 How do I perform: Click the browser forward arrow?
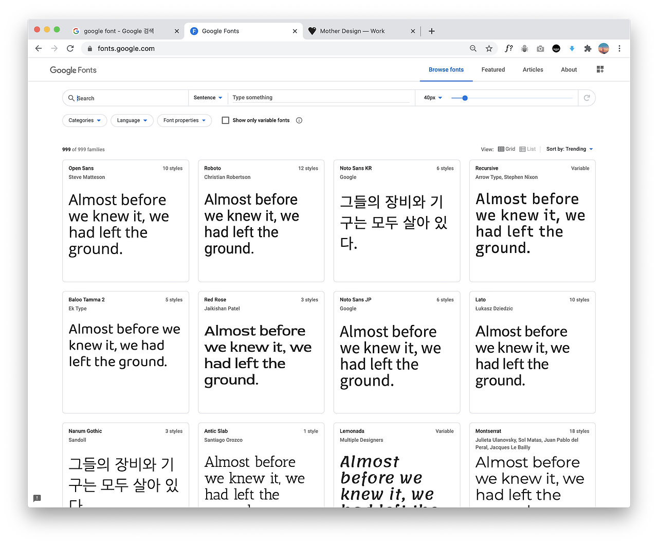(54, 48)
